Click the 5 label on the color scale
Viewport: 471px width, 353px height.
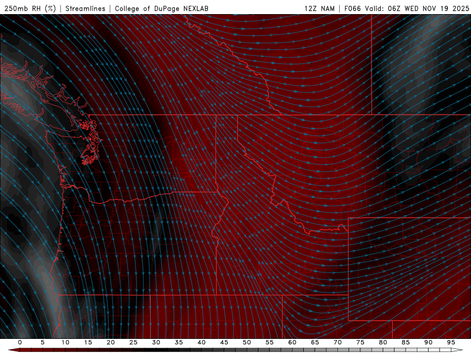(42, 342)
